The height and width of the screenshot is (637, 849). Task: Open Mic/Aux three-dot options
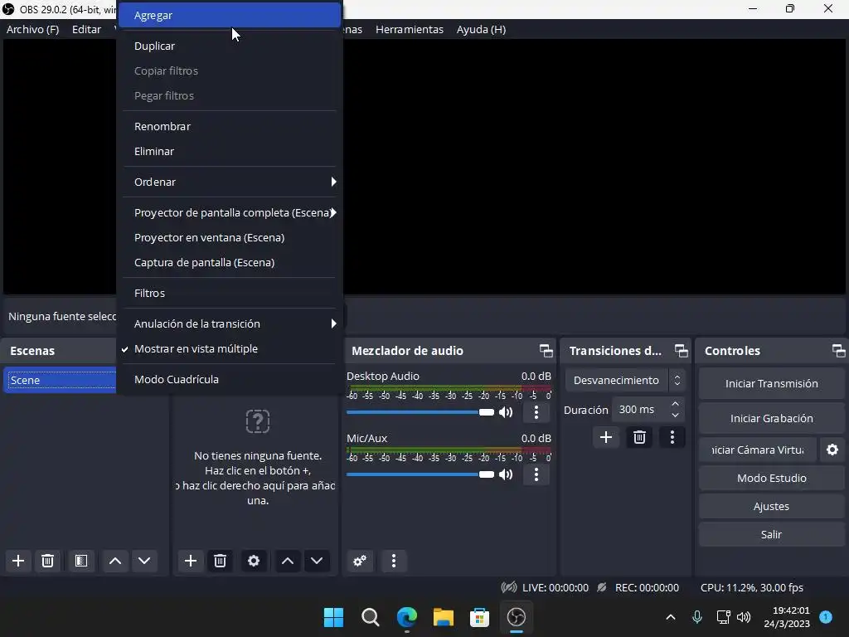pos(536,474)
